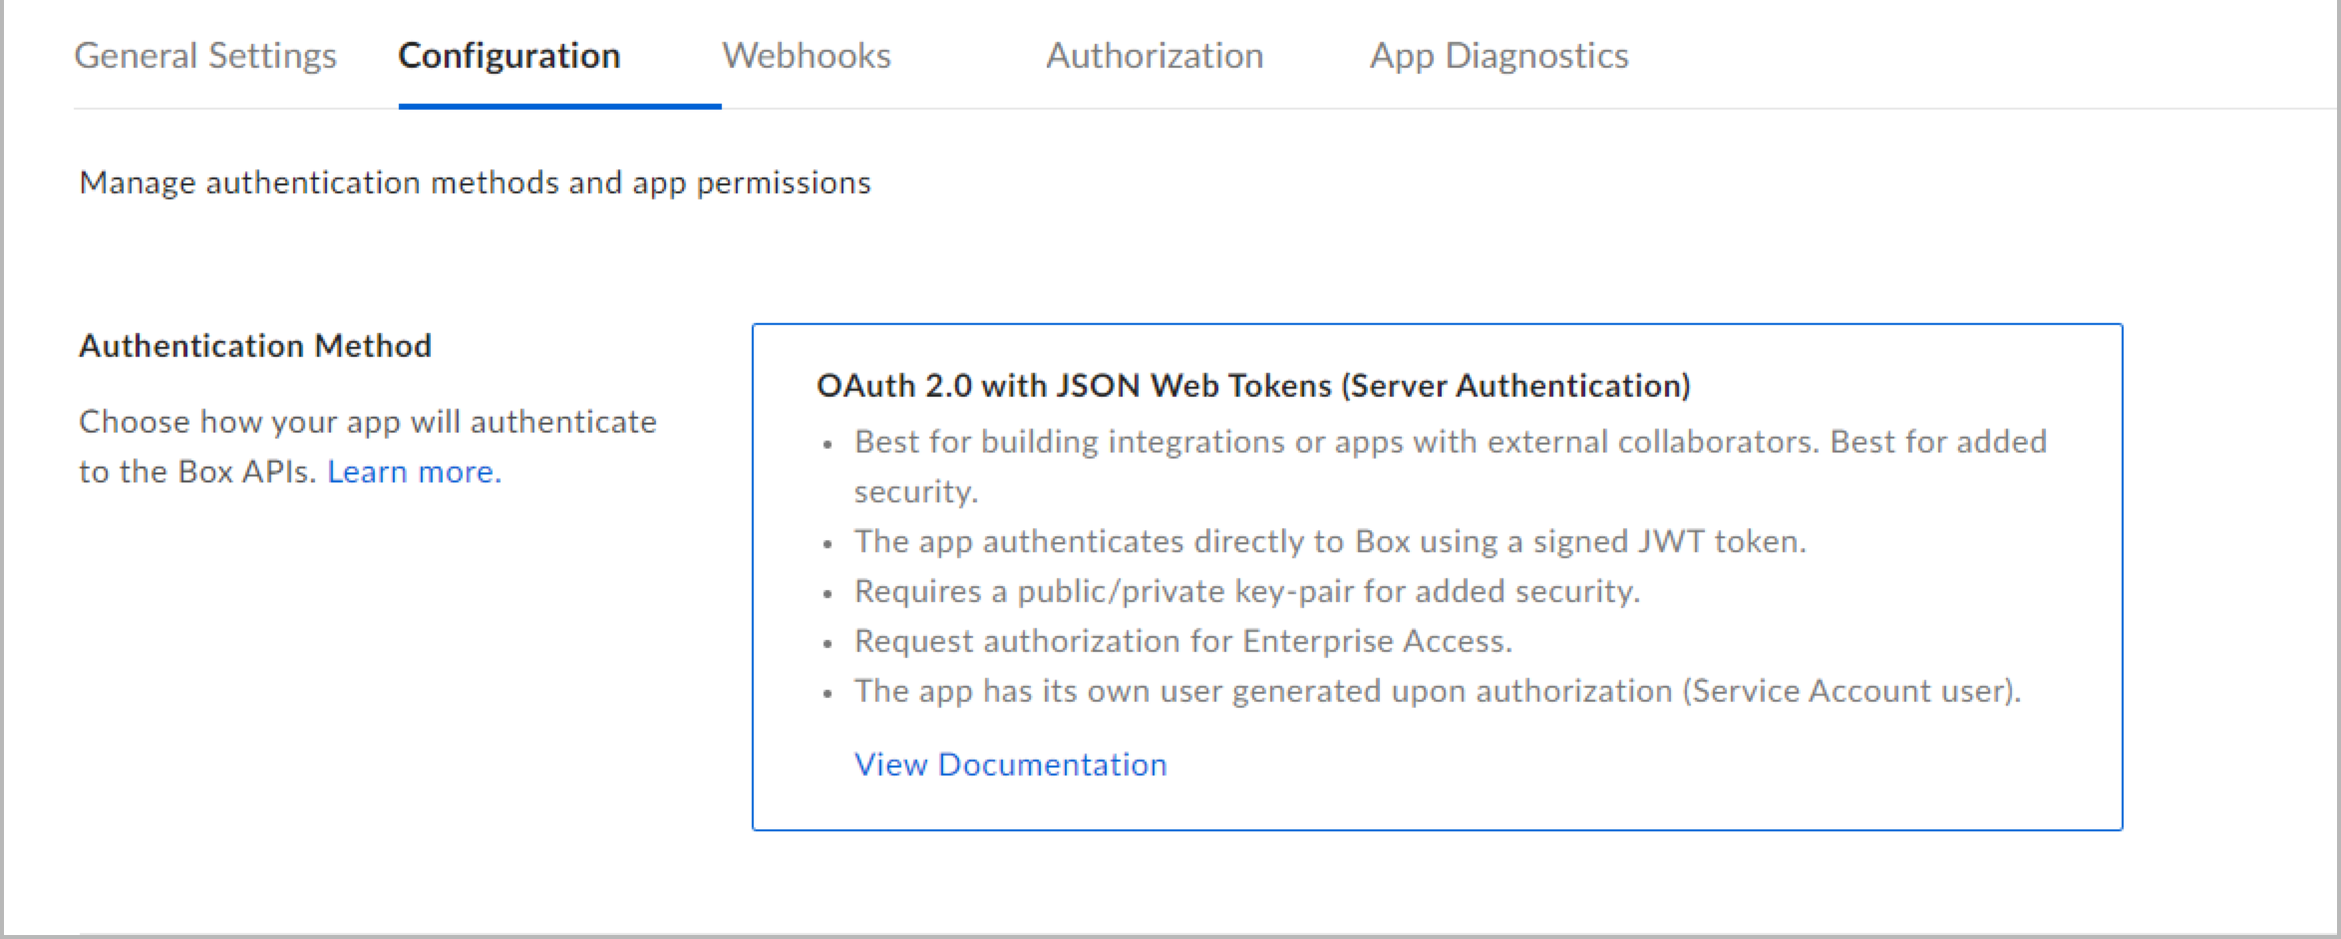Image resolution: width=2341 pixels, height=939 pixels.
Task: Click the Enterprise Access authorization bullet
Action: coord(1182,641)
